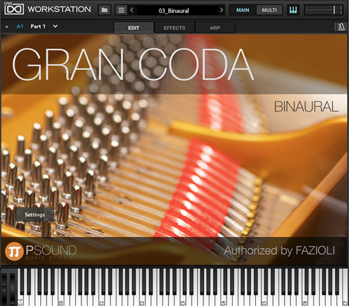Open the ARP tab
Viewport: 349px width, 306px height.
coord(215,28)
